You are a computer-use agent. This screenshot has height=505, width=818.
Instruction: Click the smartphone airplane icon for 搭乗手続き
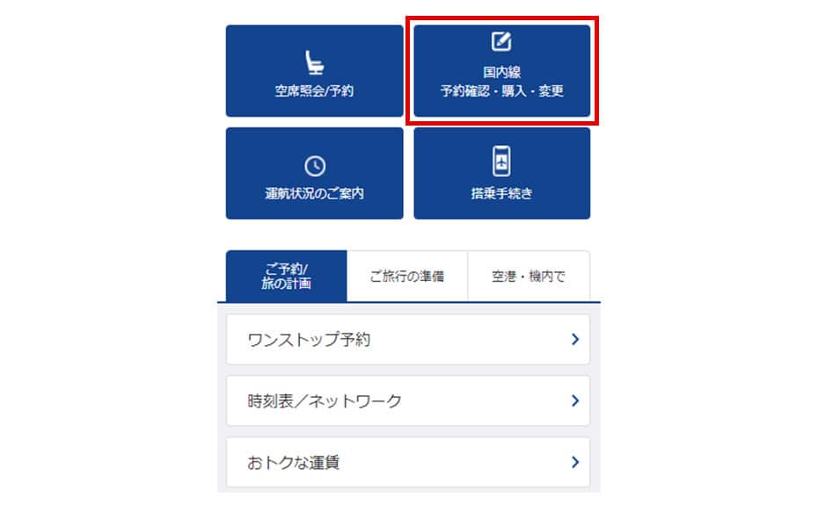pos(501,161)
